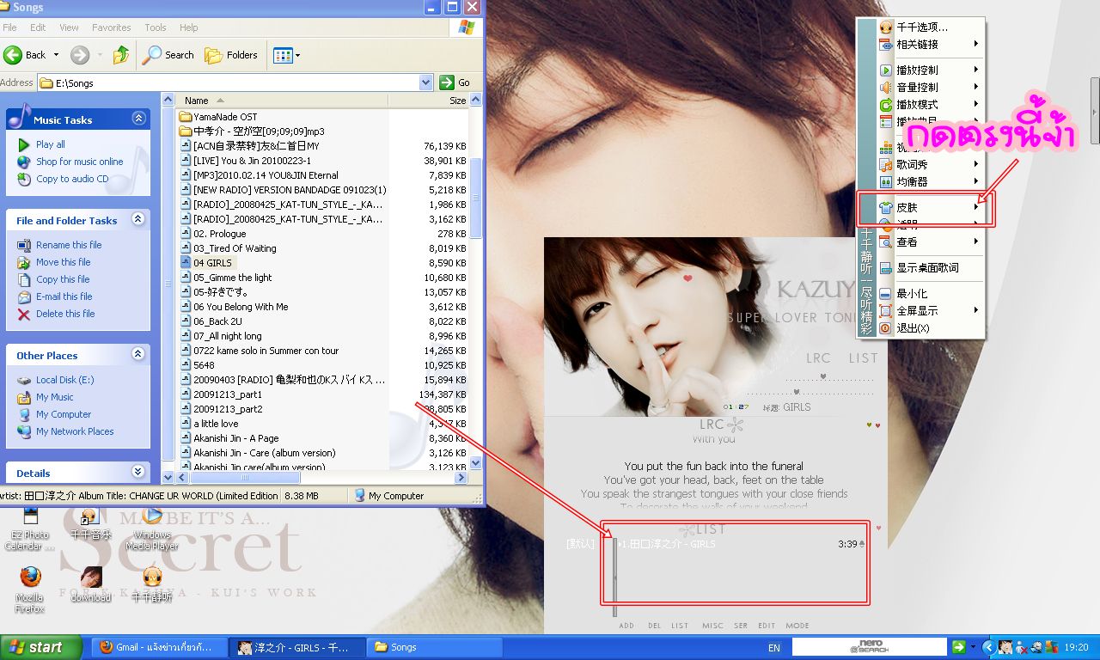
Task: Click the 最小化 minimize icon in menu
Action: pos(885,293)
